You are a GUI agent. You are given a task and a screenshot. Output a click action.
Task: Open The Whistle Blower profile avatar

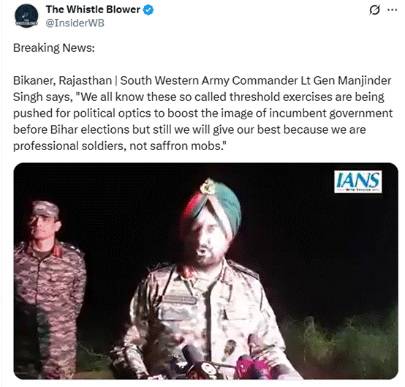click(26, 16)
